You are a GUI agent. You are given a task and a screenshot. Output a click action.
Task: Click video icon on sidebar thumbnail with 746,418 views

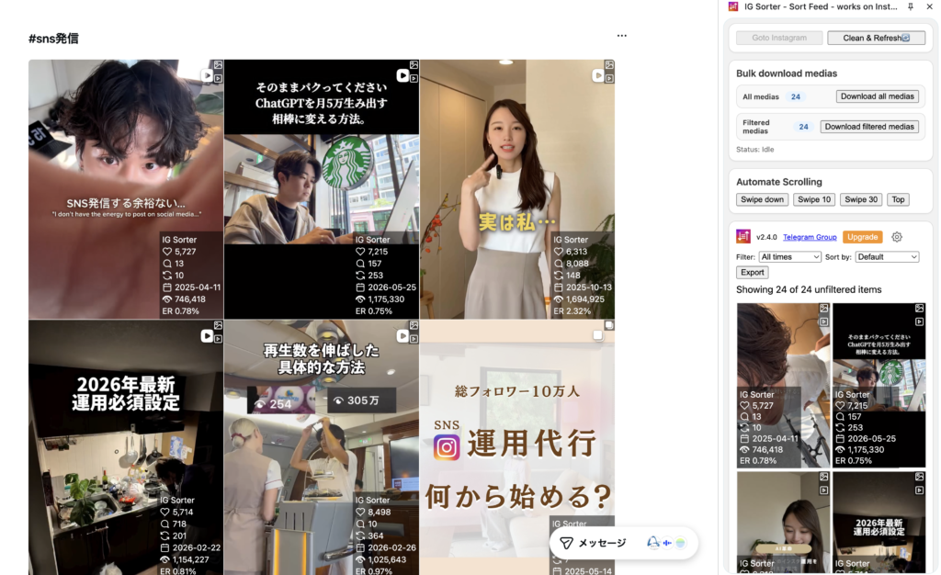pyautogui.click(x=824, y=322)
